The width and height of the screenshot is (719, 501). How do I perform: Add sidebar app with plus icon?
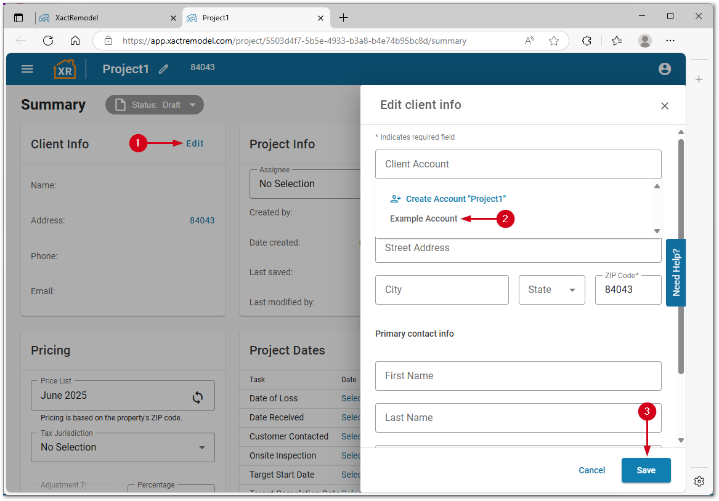coord(699,79)
